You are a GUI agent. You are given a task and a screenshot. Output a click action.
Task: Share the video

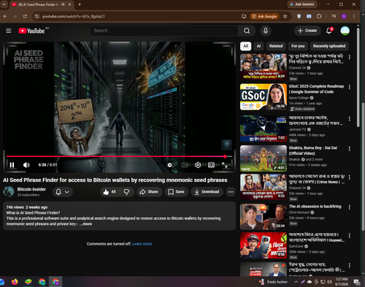point(149,192)
